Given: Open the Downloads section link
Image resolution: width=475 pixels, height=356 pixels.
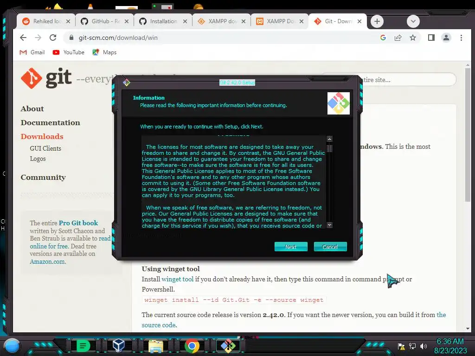Looking at the screenshot, I should pyautogui.click(x=42, y=137).
